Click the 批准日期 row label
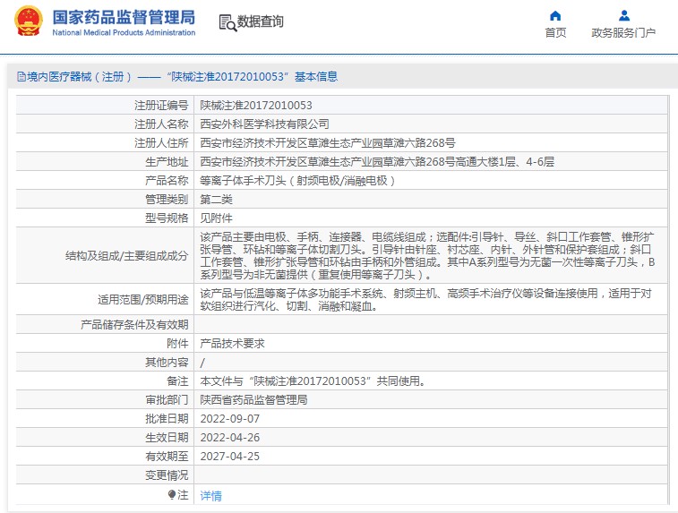Image resolution: width=678 pixels, height=513 pixels. [x=167, y=419]
